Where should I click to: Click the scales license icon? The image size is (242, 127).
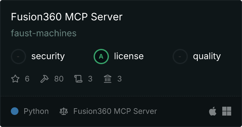(64, 111)
